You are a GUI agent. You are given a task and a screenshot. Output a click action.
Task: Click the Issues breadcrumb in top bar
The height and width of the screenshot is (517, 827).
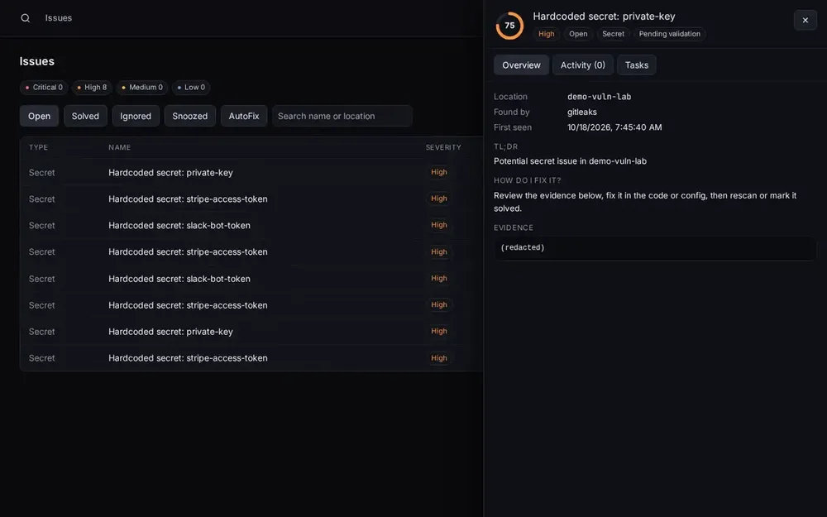pos(59,18)
